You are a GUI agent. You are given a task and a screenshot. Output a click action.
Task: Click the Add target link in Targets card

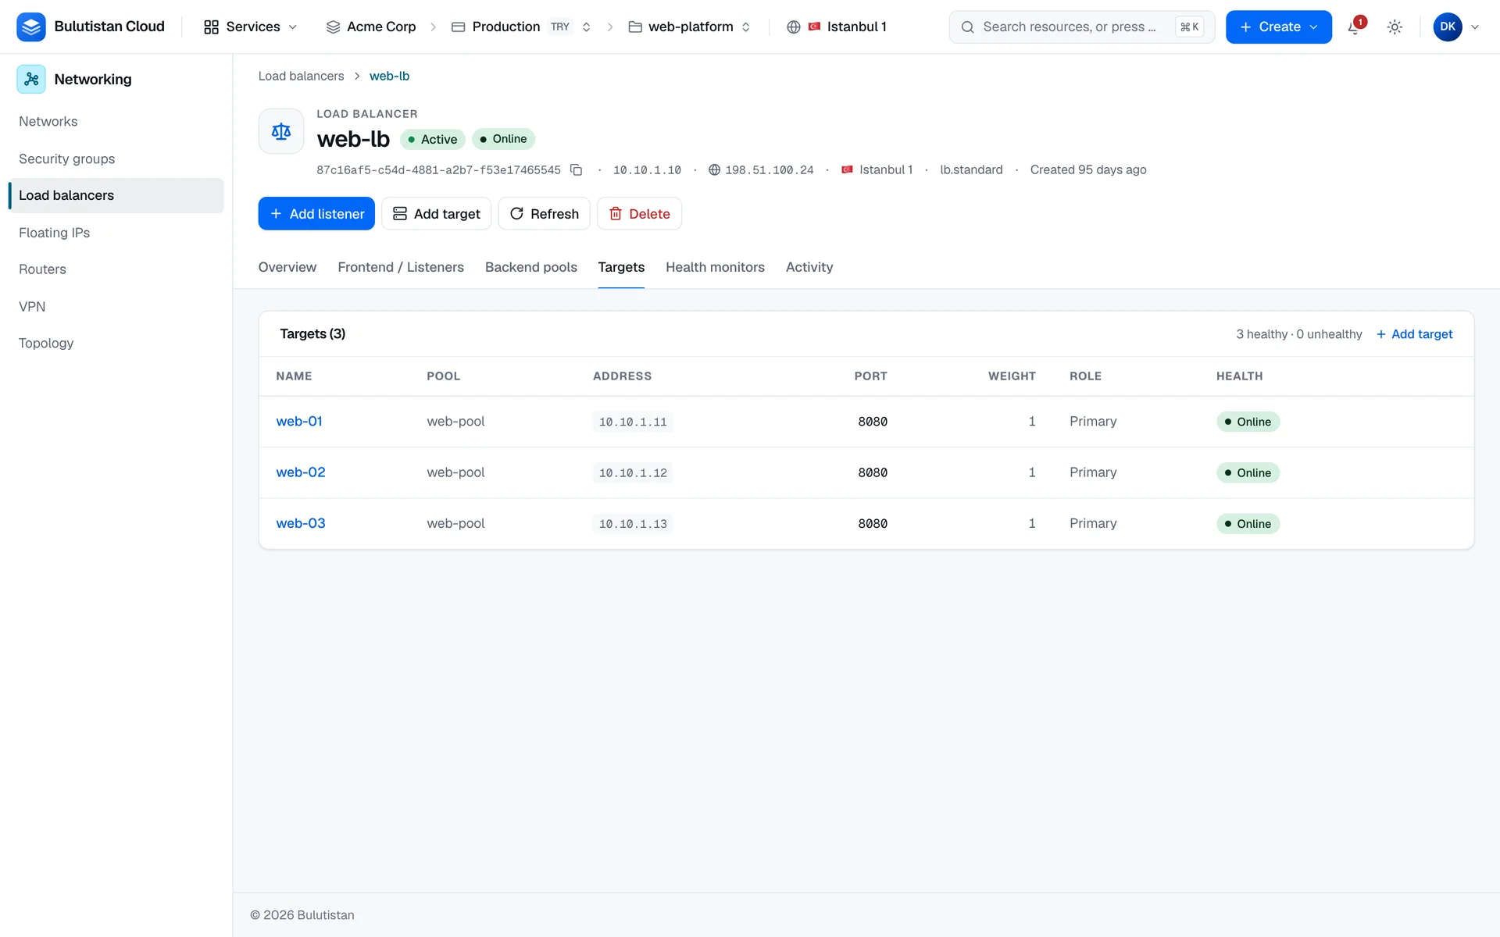pyautogui.click(x=1414, y=334)
